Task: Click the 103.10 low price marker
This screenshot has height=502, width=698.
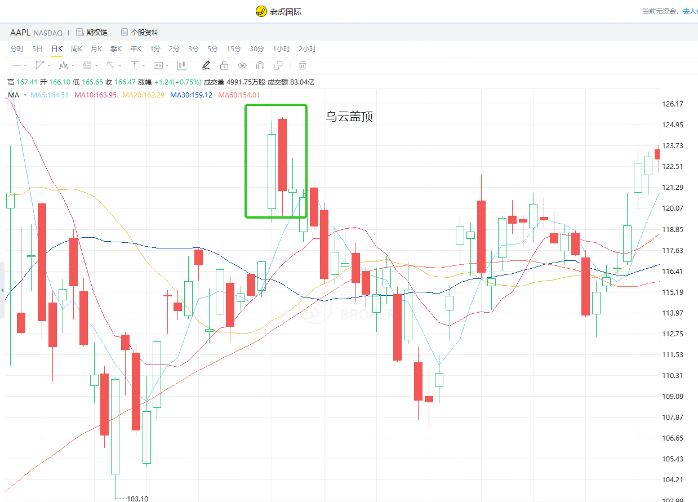Action: [137, 499]
